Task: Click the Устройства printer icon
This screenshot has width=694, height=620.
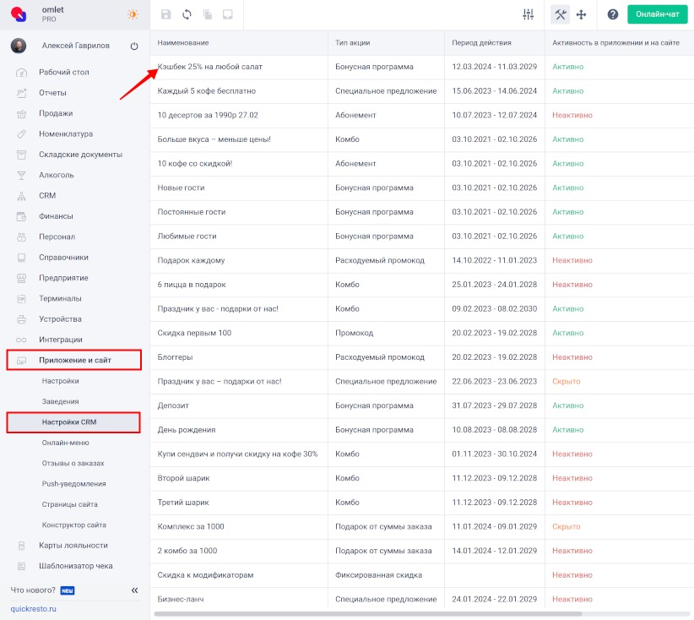Action: (x=21, y=319)
